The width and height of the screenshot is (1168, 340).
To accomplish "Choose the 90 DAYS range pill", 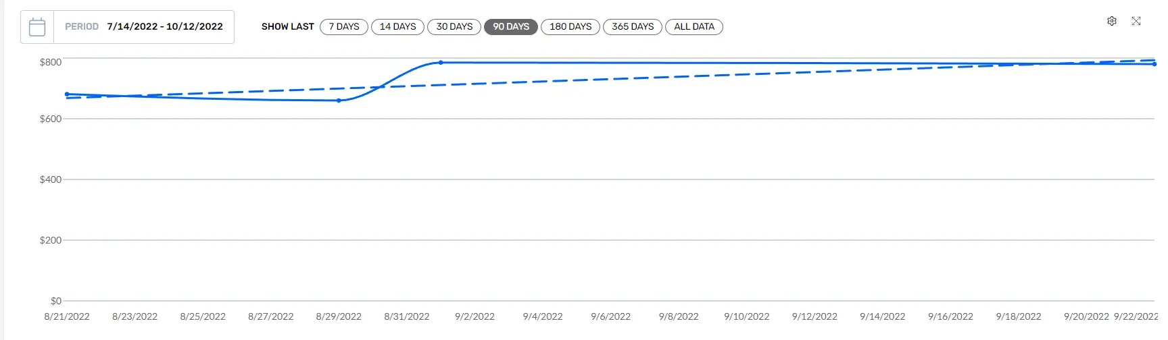I will coord(511,27).
